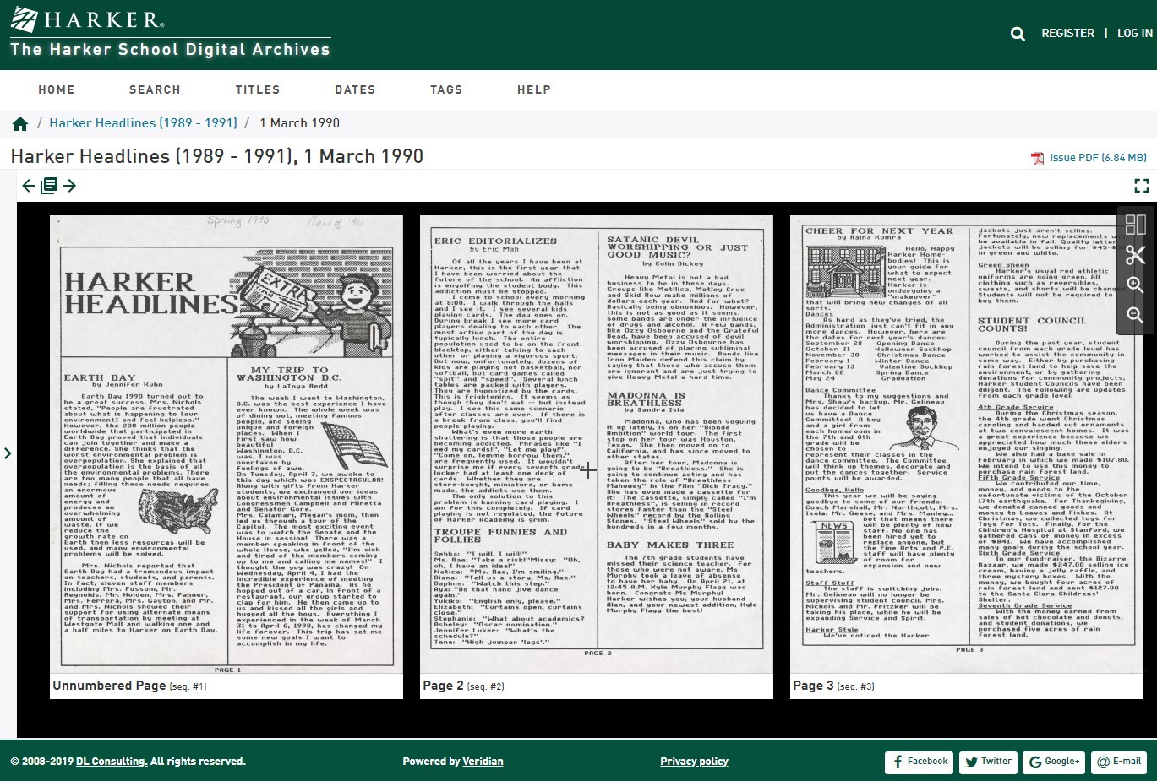The image size is (1157, 781).
Task: Share the page on Twitter
Action: click(x=986, y=762)
